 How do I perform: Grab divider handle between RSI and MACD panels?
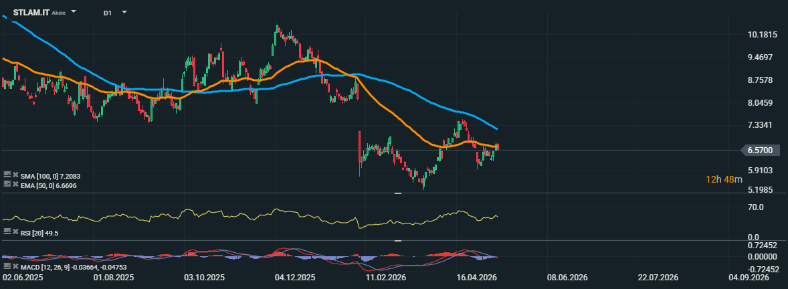click(x=398, y=241)
